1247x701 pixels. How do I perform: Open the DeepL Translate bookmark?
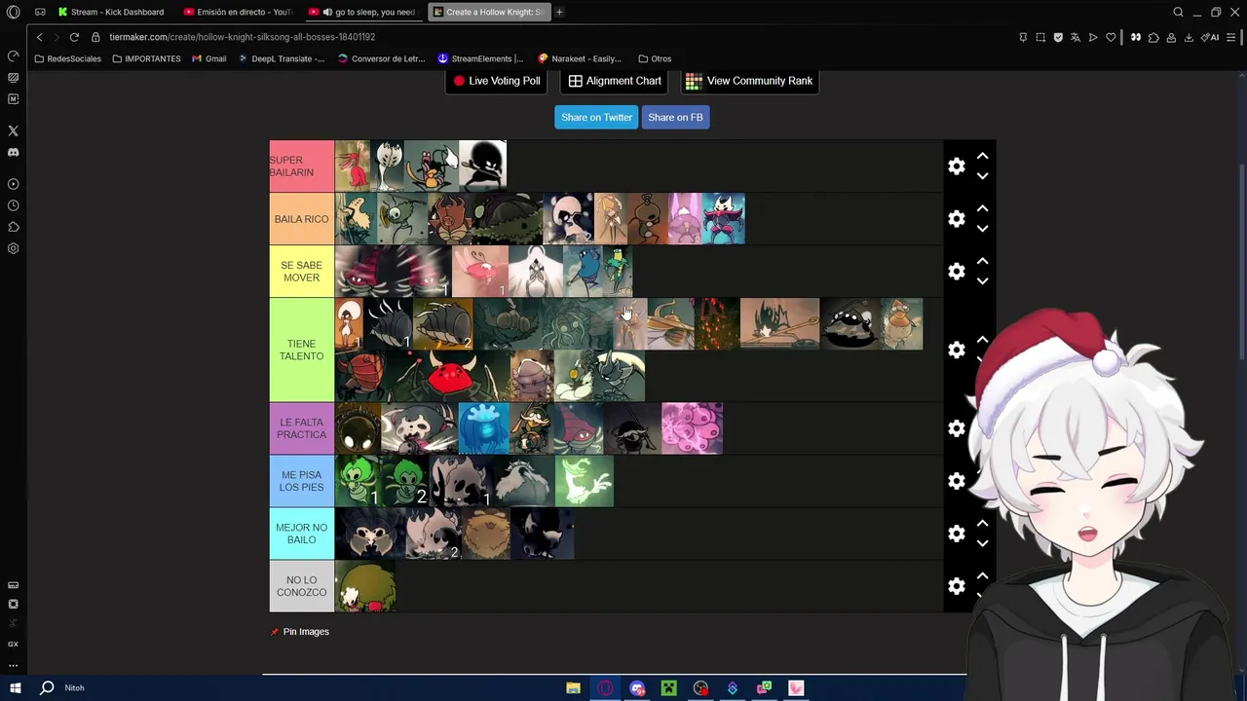point(282,58)
